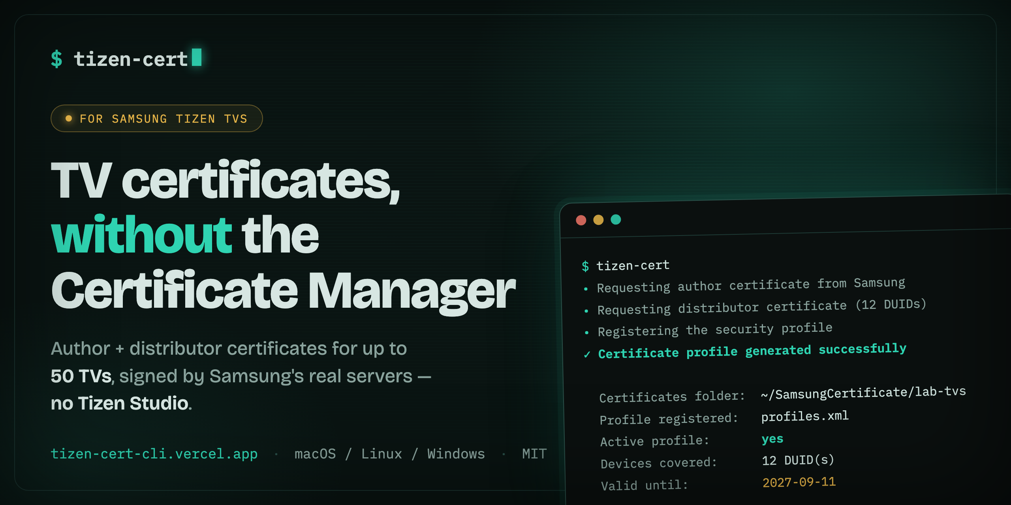Click the terminal's green dollar prompt sign
The width and height of the screenshot is (1011, 505).
click(x=585, y=266)
